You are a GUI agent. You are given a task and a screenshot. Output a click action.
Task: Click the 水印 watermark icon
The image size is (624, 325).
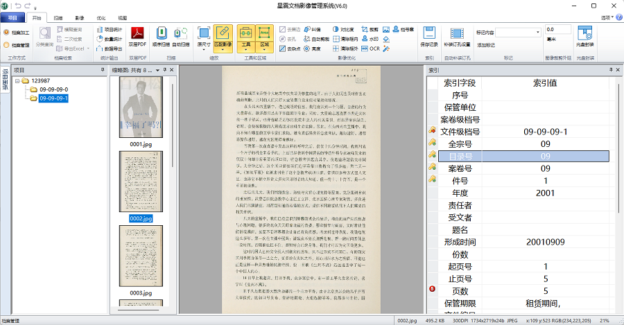coord(365,39)
